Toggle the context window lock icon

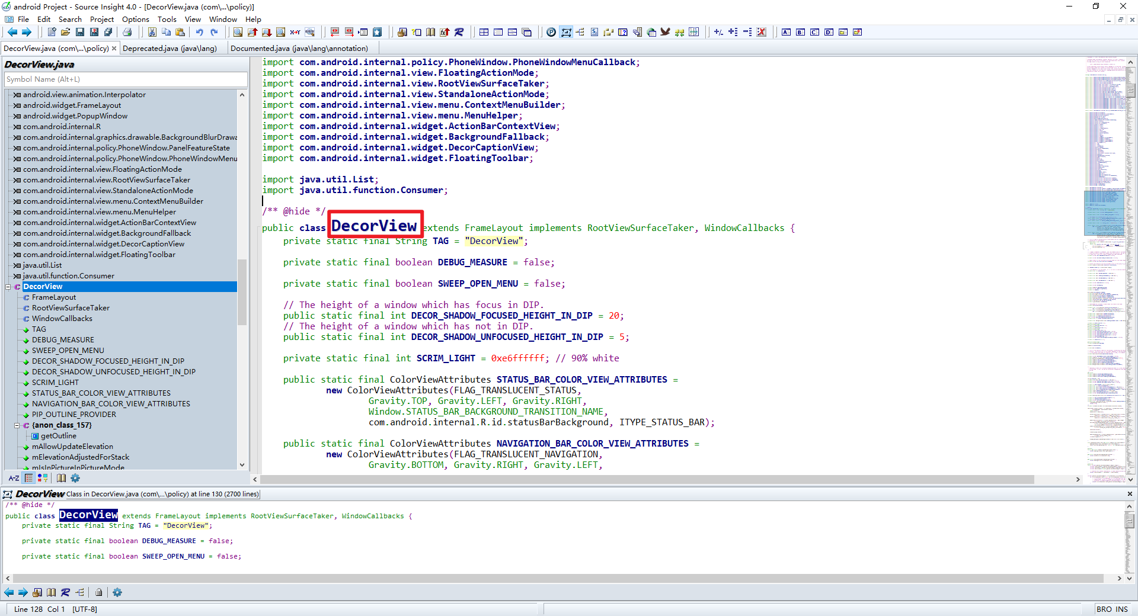point(99,592)
